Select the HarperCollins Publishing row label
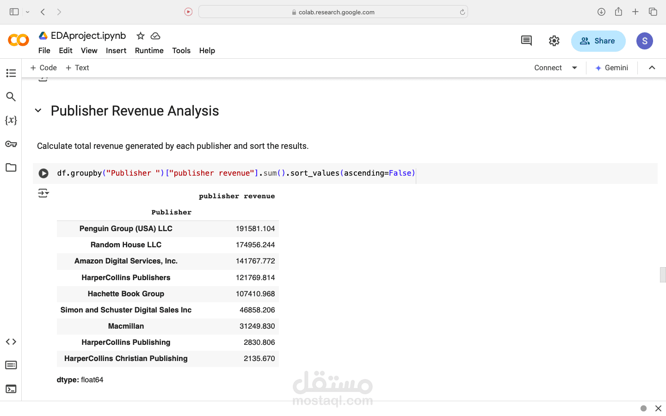 click(126, 343)
